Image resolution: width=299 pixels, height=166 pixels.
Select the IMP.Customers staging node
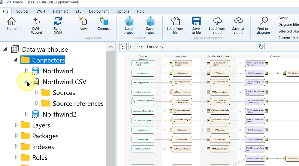click(x=182, y=130)
